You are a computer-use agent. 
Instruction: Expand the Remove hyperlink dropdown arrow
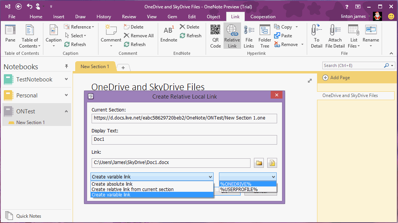click(302, 45)
